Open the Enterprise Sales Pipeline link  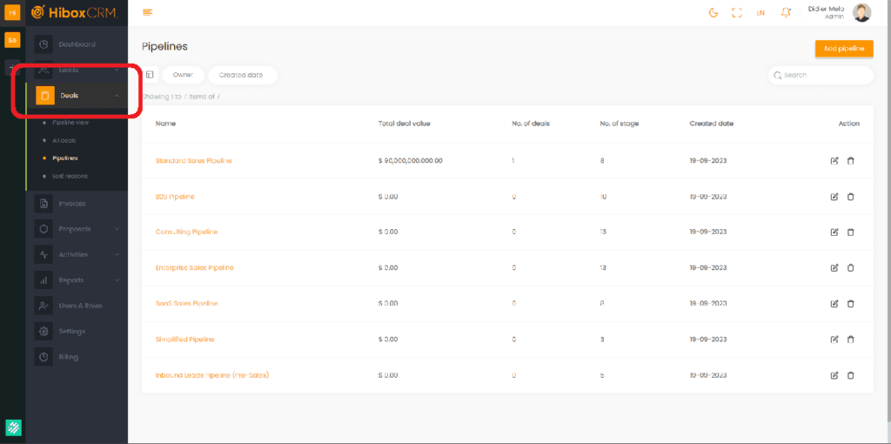point(194,268)
